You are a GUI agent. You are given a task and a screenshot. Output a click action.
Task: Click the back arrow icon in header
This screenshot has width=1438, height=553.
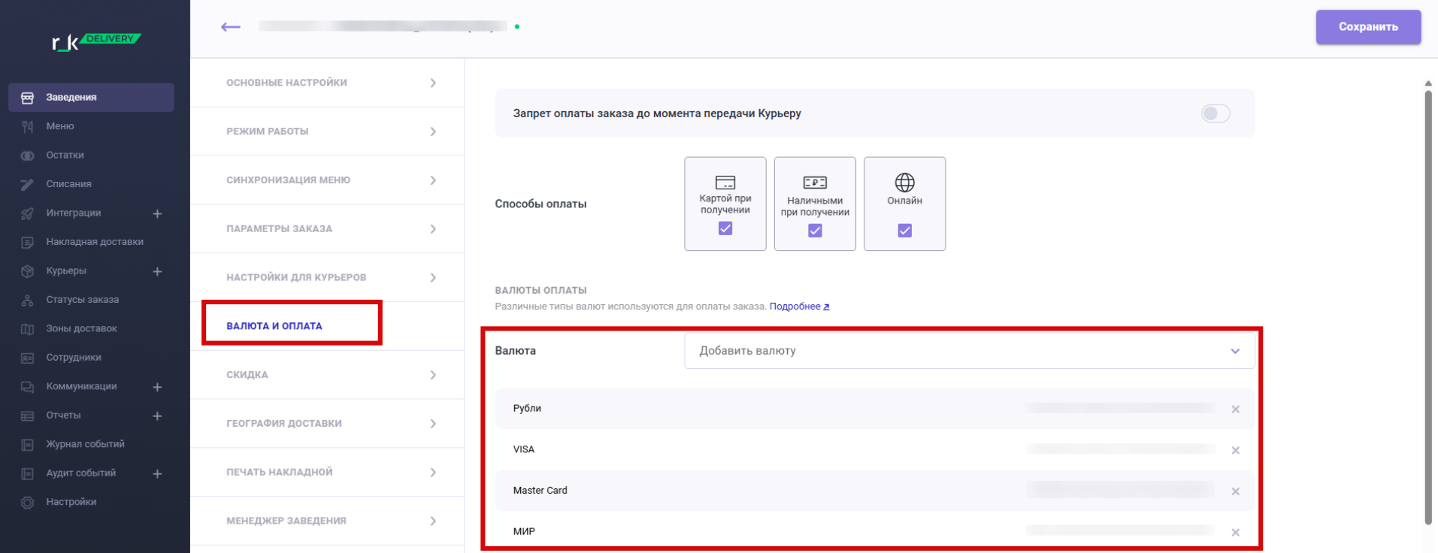tap(230, 27)
